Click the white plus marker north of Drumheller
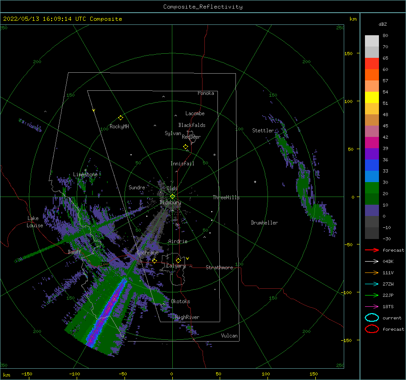 click(255, 182)
